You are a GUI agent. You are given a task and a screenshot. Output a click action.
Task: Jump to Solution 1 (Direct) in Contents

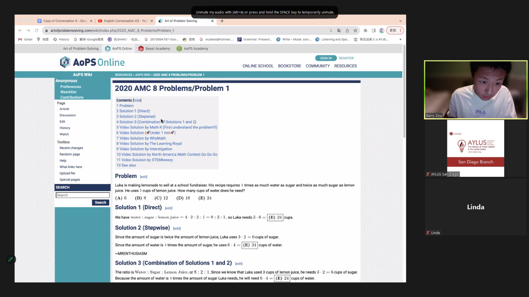(x=133, y=111)
